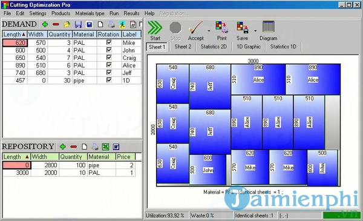Toggle Rotation checkbox for Alice row

[109, 65]
